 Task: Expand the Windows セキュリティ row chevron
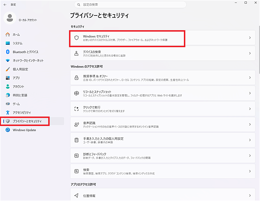pyautogui.click(x=250, y=38)
